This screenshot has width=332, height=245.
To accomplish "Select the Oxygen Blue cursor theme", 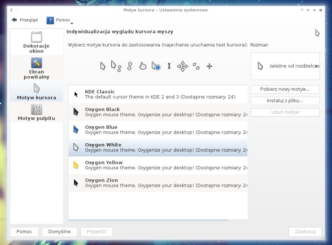I will click(x=158, y=130).
